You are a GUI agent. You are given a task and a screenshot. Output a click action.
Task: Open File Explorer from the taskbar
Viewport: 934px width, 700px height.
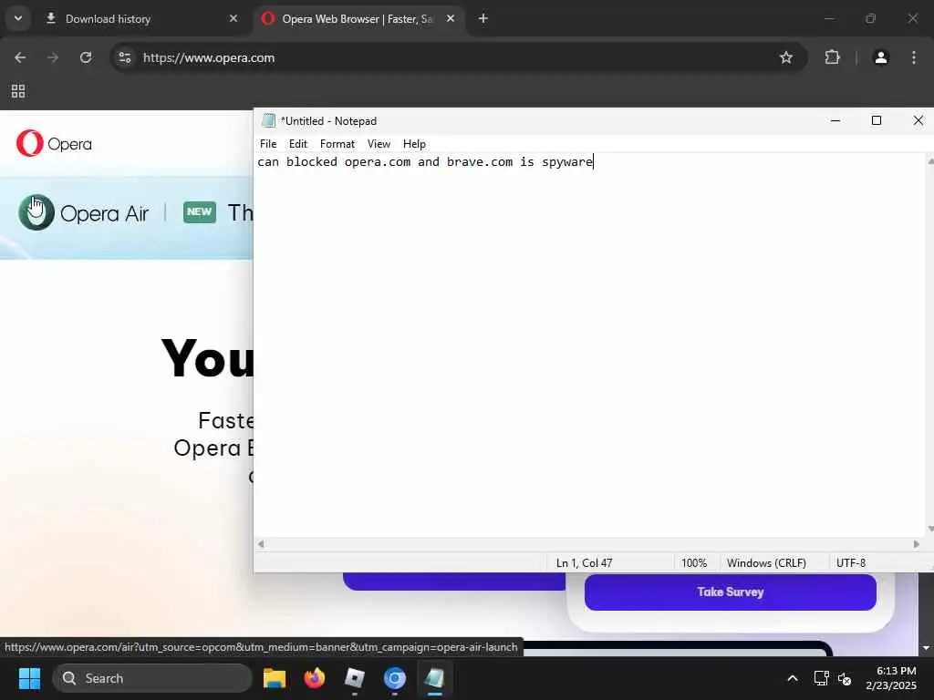coord(275,678)
